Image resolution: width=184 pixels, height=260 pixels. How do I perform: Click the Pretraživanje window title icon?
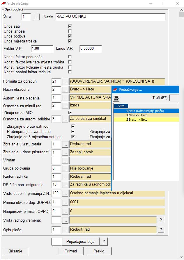point(115,90)
